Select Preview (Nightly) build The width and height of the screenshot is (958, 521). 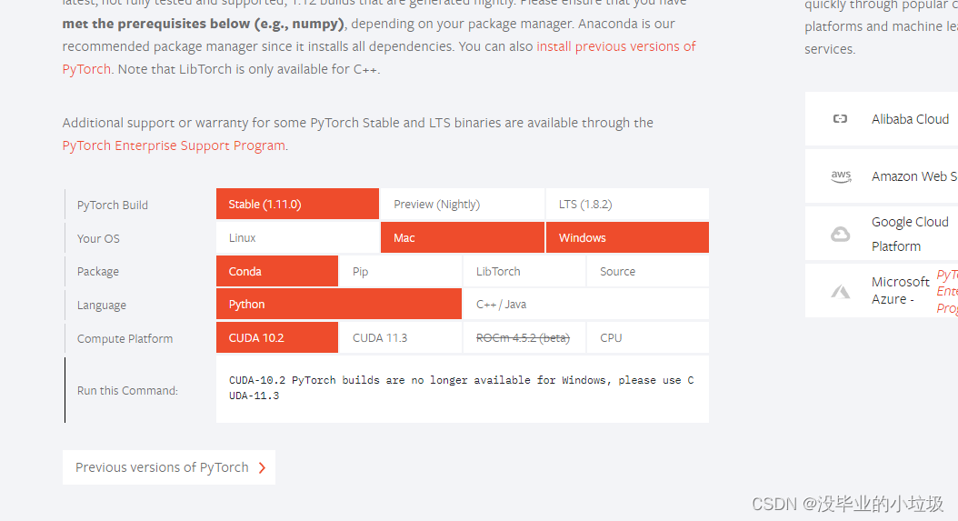point(462,205)
